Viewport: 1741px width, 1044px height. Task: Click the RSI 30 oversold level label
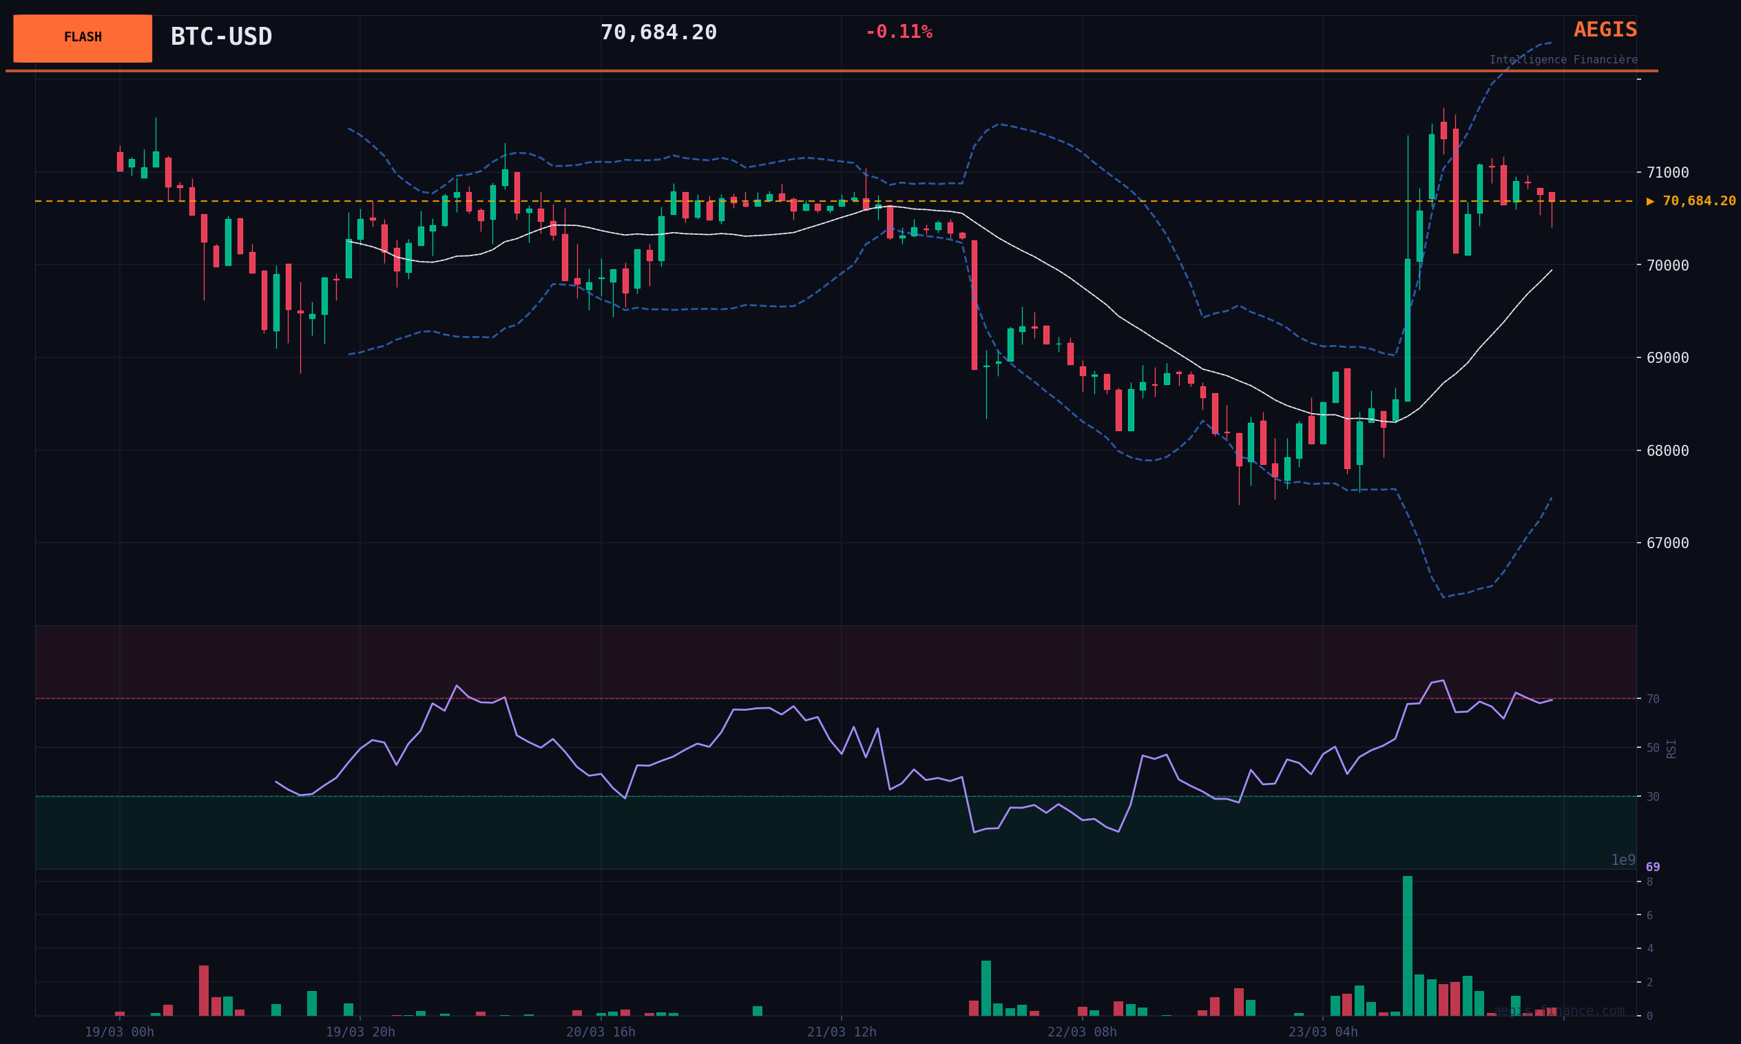click(x=1652, y=796)
